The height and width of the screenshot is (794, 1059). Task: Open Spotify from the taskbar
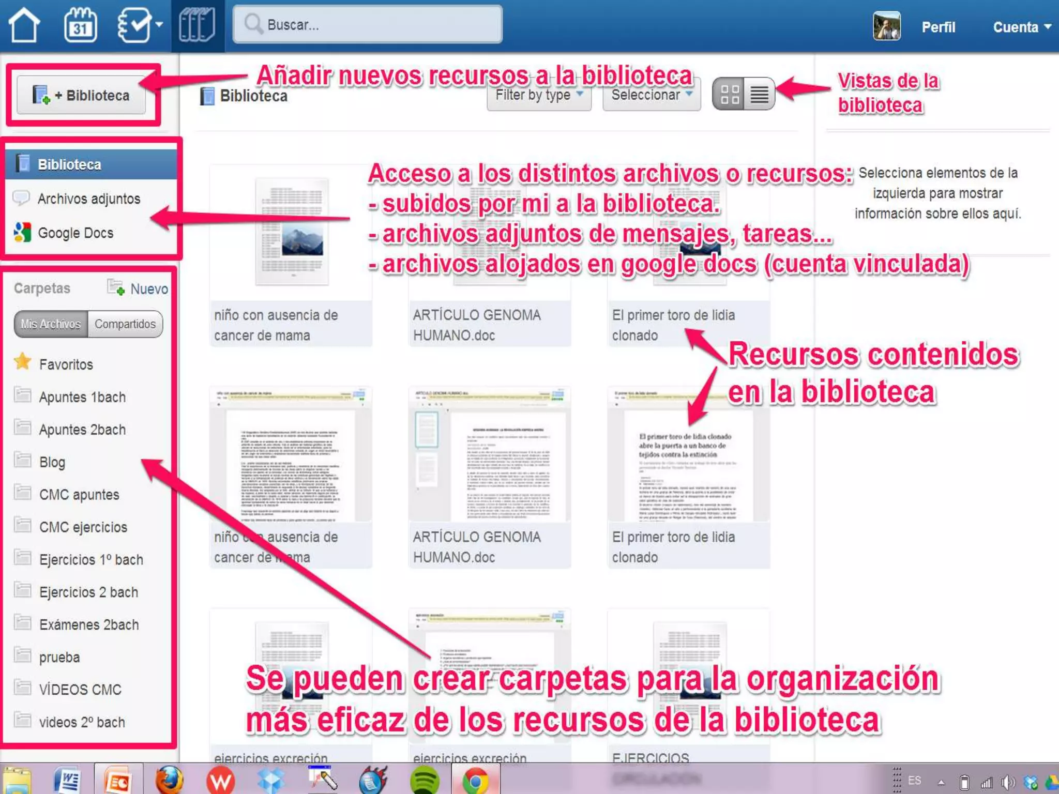[425, 780]
